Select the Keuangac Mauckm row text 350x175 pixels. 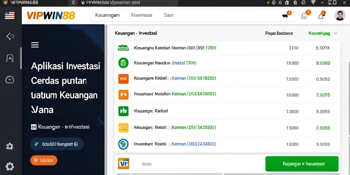[x=165, y=63]
